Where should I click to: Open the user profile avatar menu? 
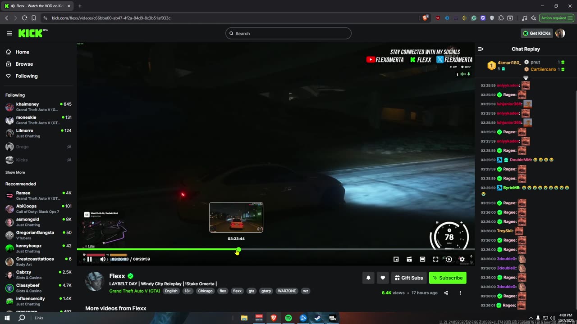(x=560, y=33)
